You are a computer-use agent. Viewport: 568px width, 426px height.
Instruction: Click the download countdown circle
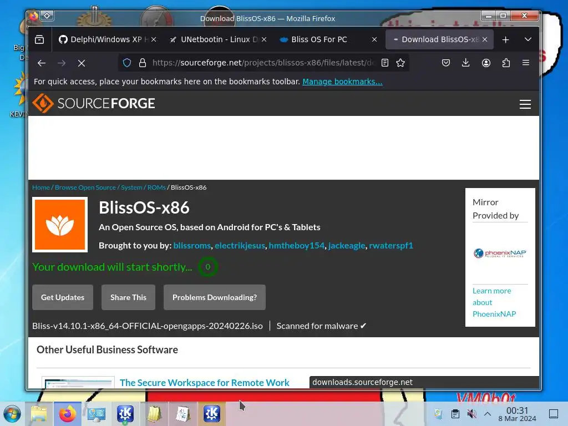click(x=208, y=267)
